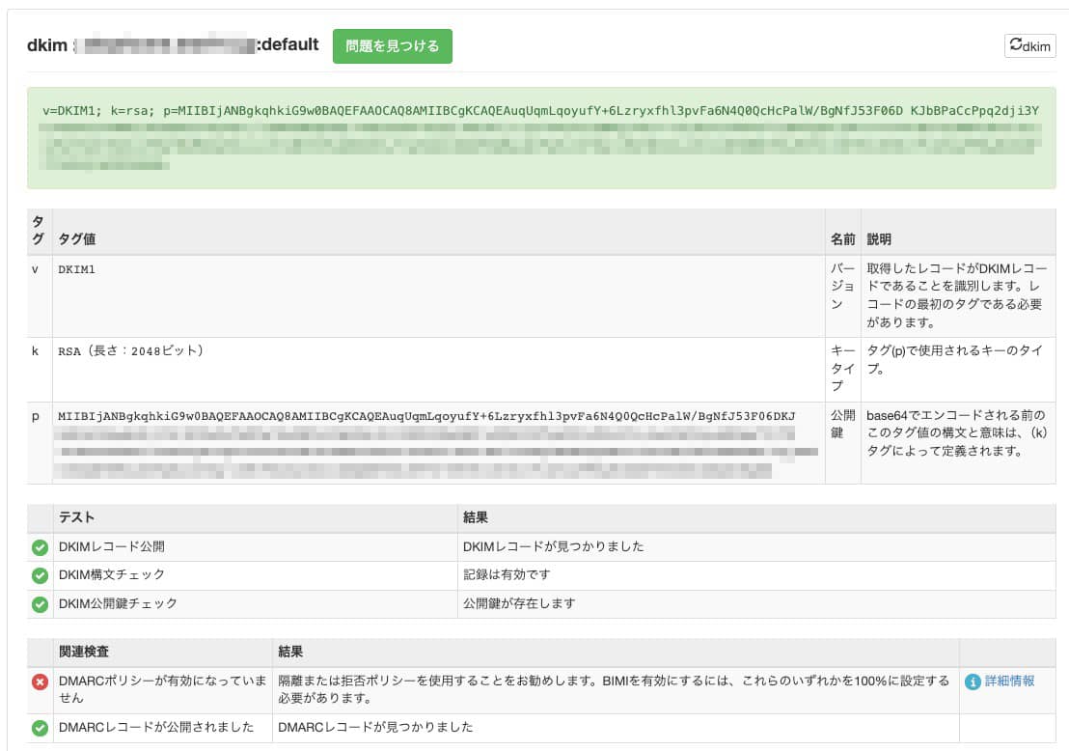Click the green check icon for DMARCレコードが公開されました
The width and height of the screenshot is (1069, 751).
[40, 728]
